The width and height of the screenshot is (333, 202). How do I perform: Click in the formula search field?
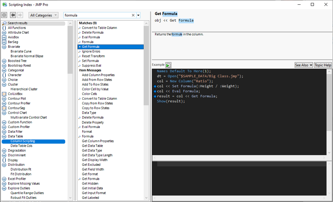[x=97, y=15]
